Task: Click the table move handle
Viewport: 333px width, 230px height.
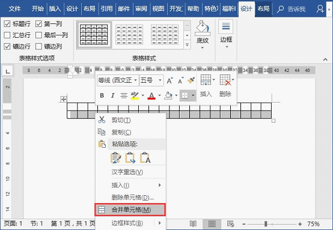Action: 64,99
